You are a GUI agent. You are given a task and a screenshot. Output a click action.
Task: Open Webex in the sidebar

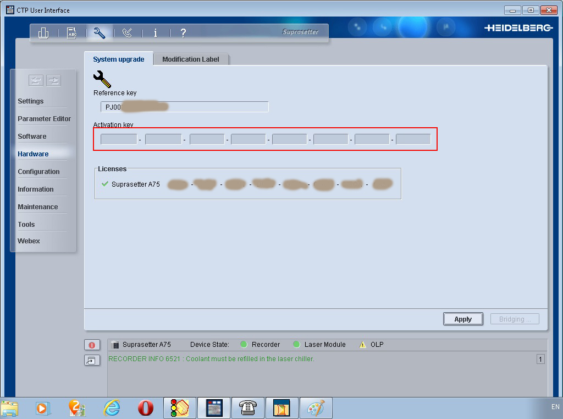29,241
